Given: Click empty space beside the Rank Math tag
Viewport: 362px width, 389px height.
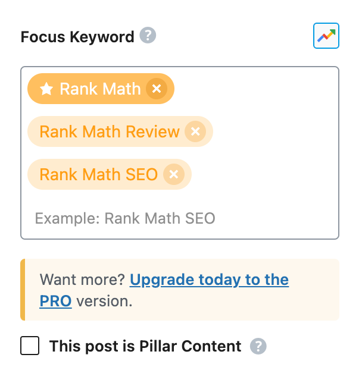Looking at the screenshot, I should pos(256,89).
